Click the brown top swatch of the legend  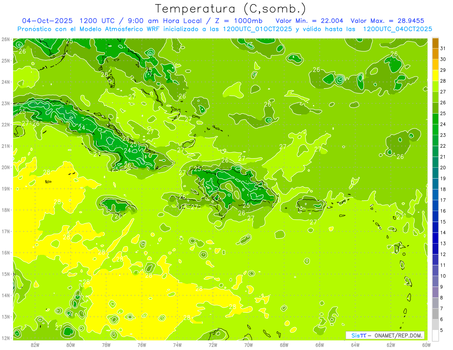tap(435, 43)
